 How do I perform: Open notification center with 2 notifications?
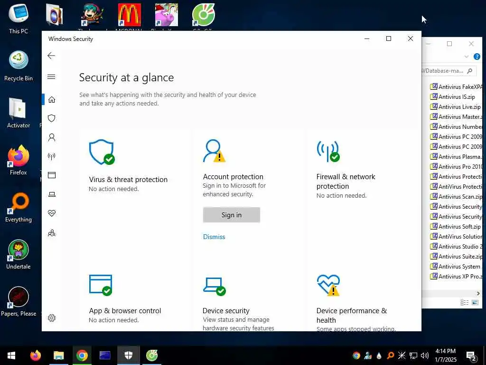(471, 356)
